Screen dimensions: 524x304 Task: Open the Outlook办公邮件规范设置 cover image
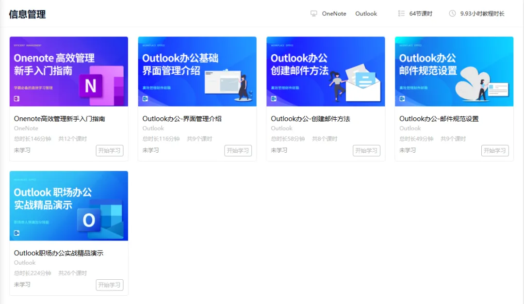(454, 71)
